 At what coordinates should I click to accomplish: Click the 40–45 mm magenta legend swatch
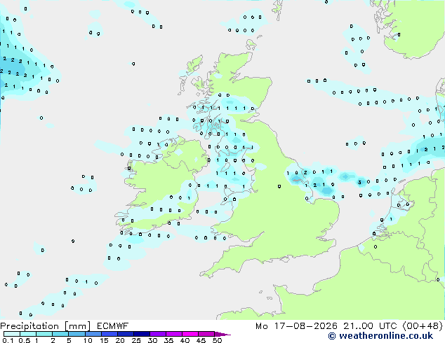click(x=190, y=334)
